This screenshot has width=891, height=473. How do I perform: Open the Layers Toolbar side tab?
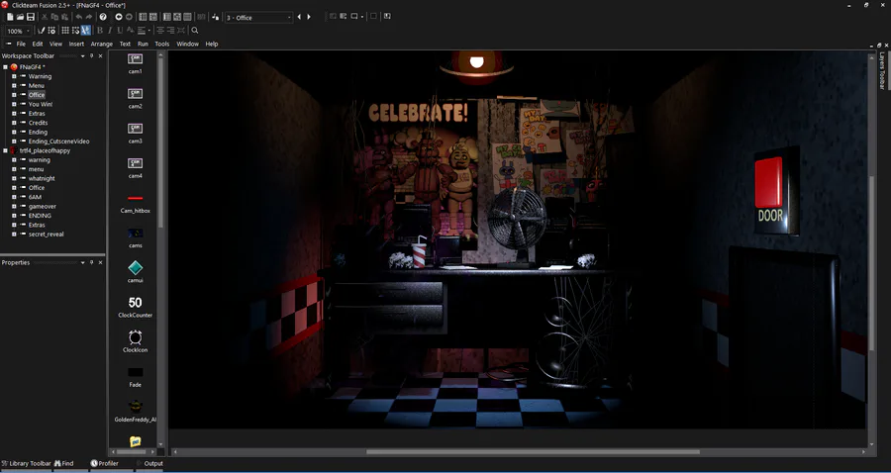882,71
